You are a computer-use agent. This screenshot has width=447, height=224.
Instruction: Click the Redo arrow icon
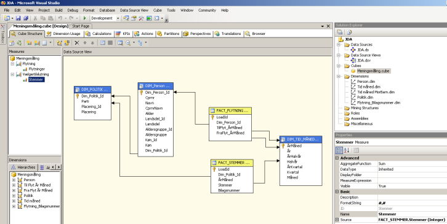tap(71, 18)
